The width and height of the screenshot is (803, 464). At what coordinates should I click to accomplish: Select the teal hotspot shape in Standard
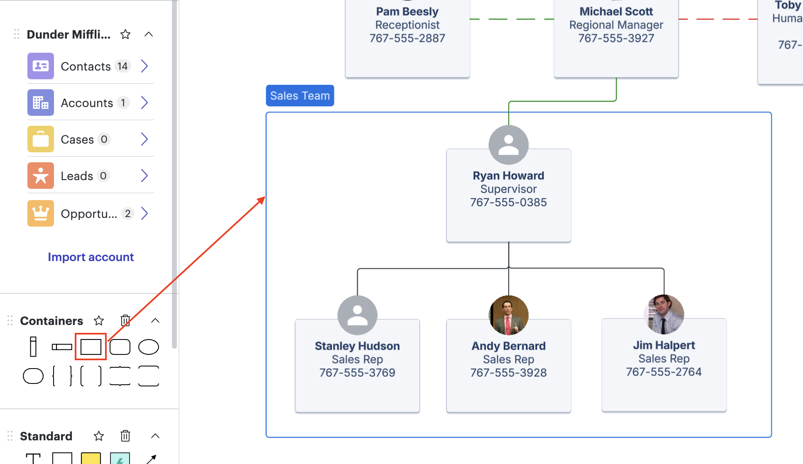tap(120, 458)
